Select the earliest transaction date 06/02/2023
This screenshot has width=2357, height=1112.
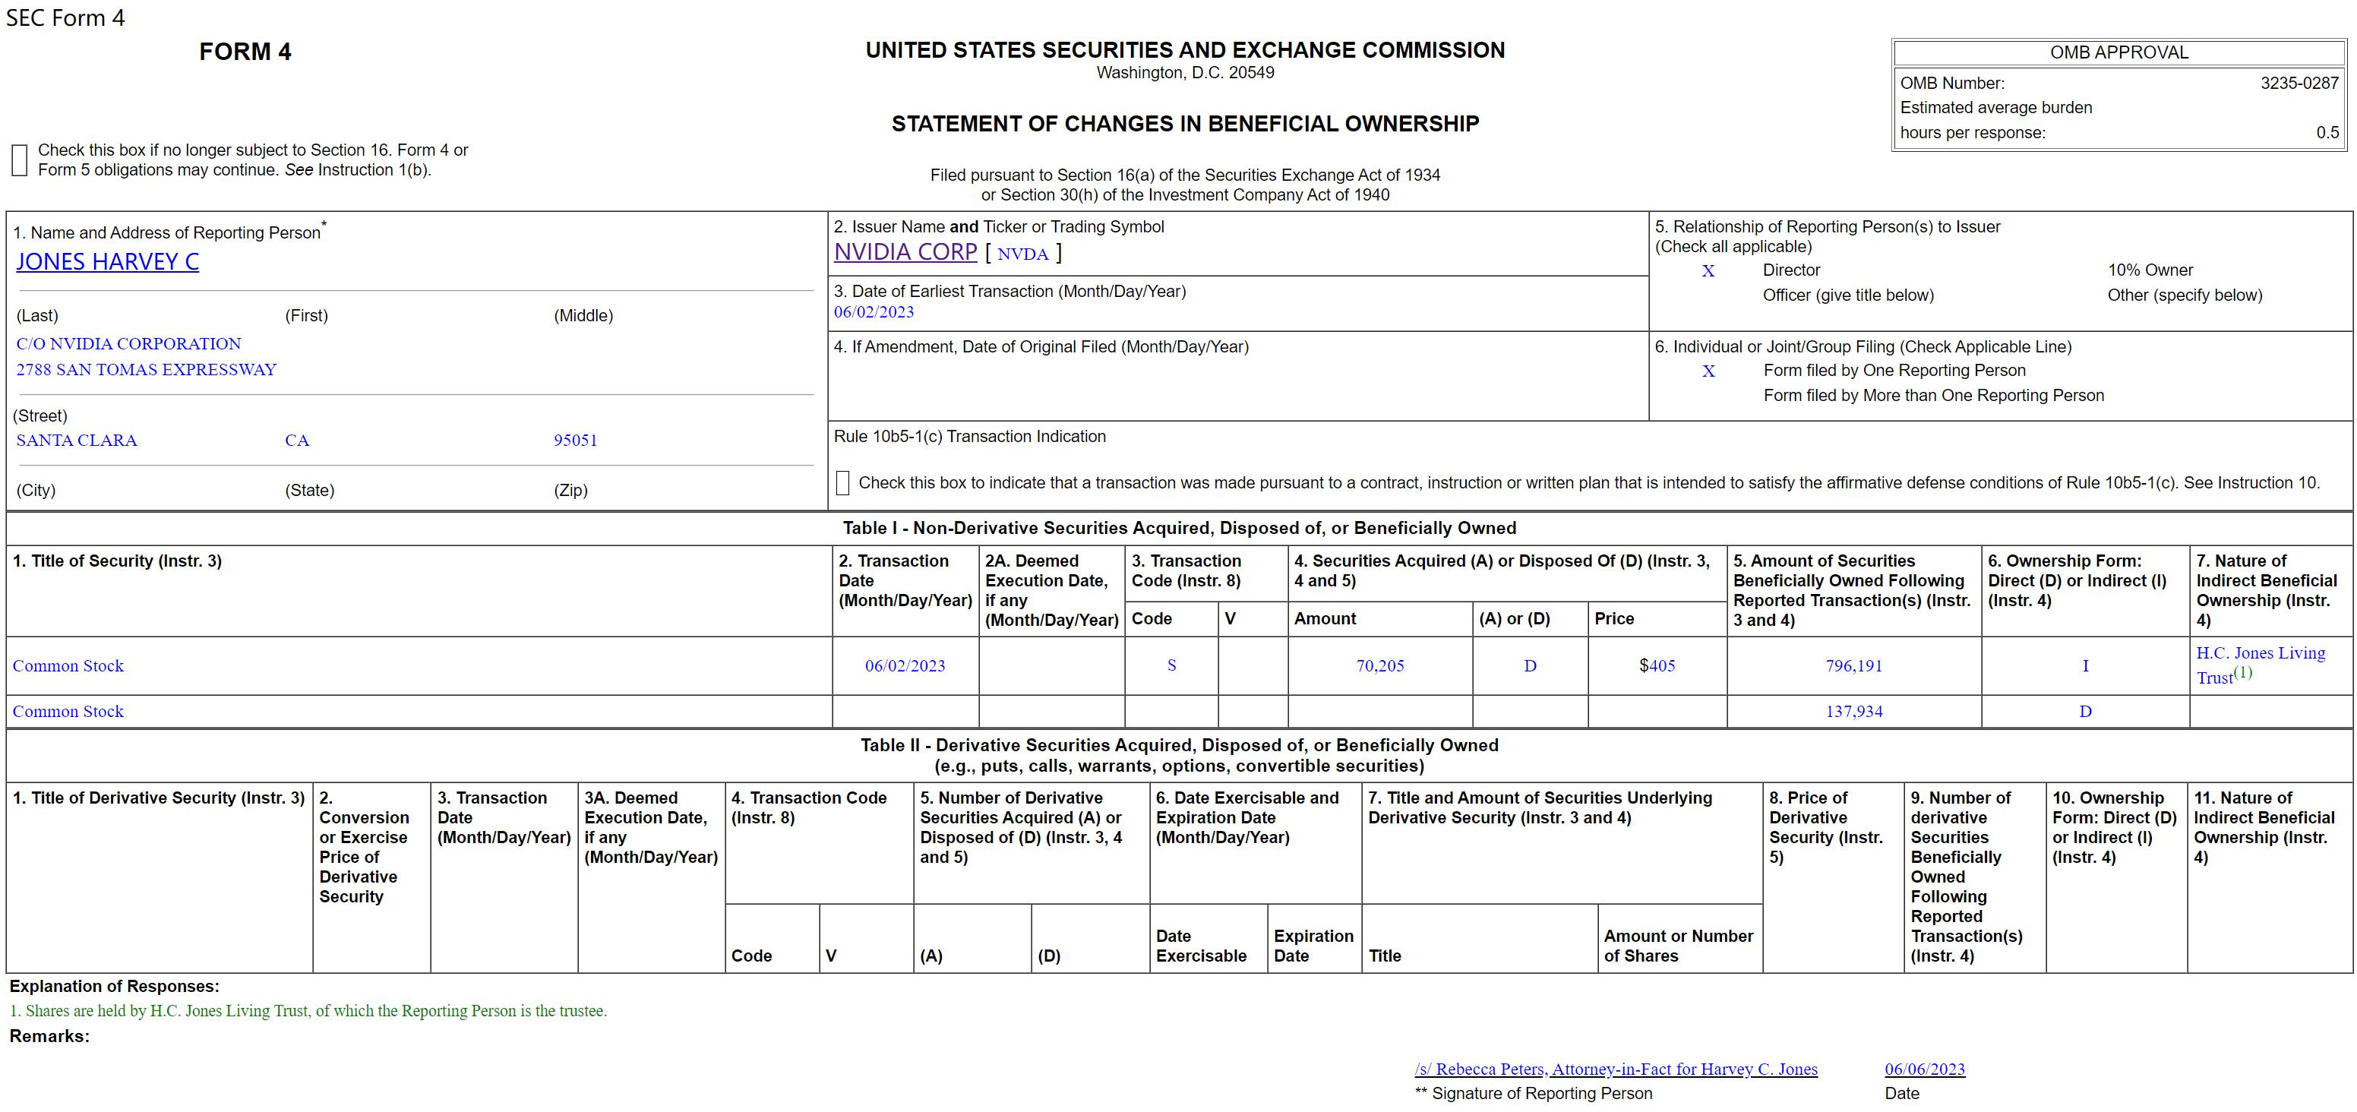873,312
